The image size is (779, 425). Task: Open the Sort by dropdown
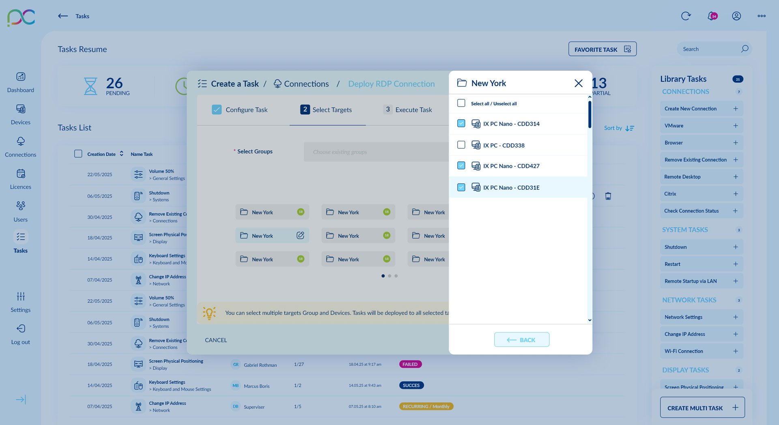pyautogui.click(x=619, y=128)
